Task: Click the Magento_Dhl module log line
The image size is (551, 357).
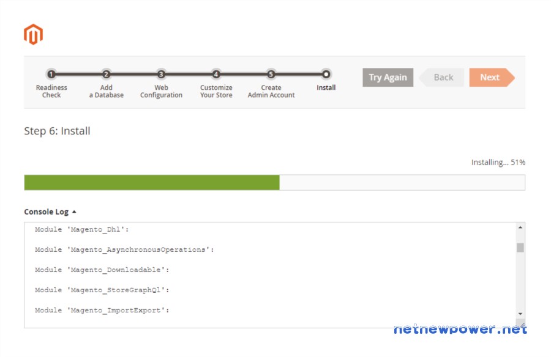Action: click(82, 230)
